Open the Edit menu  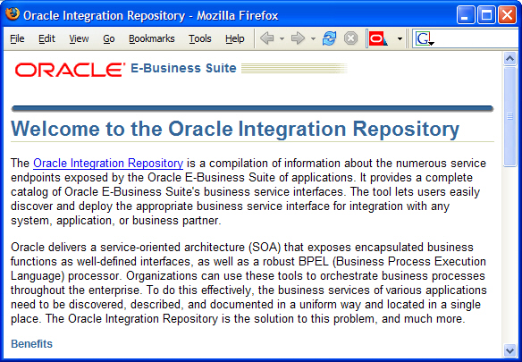pyautogui.click(x=46, y=38)
